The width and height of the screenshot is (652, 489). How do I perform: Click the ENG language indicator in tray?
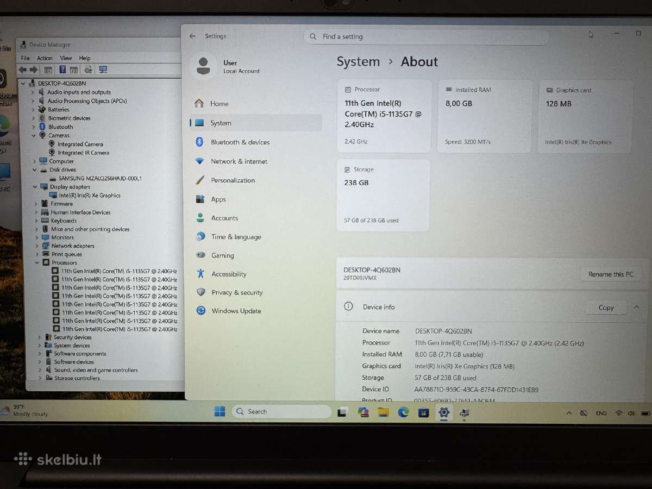pos(601,413)
